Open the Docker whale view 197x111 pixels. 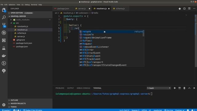coord(4,55)
